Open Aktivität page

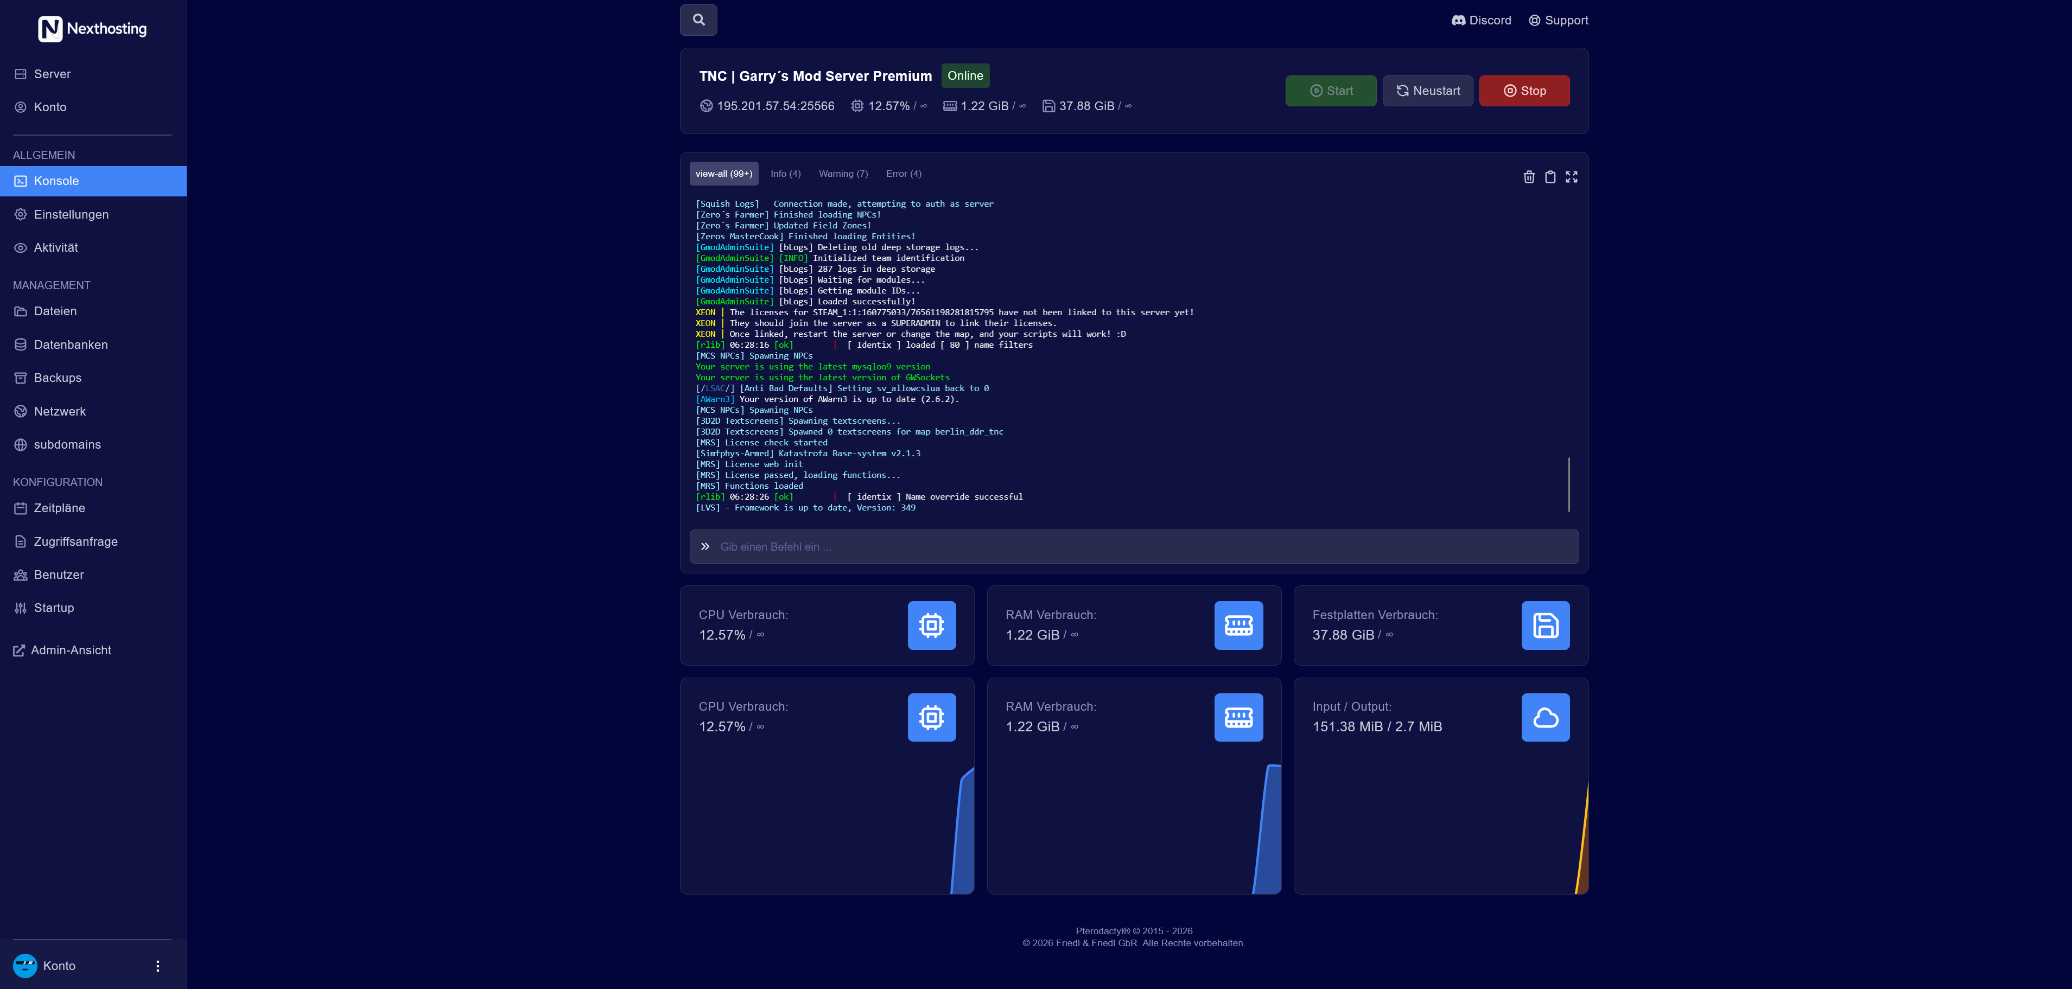(x=93, y=247)
